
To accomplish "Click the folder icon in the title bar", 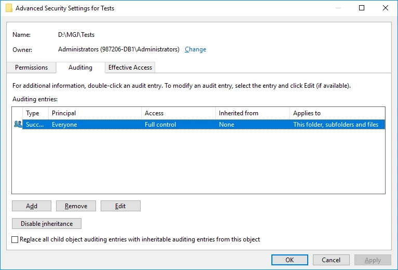I will click(x=9, y=8).
